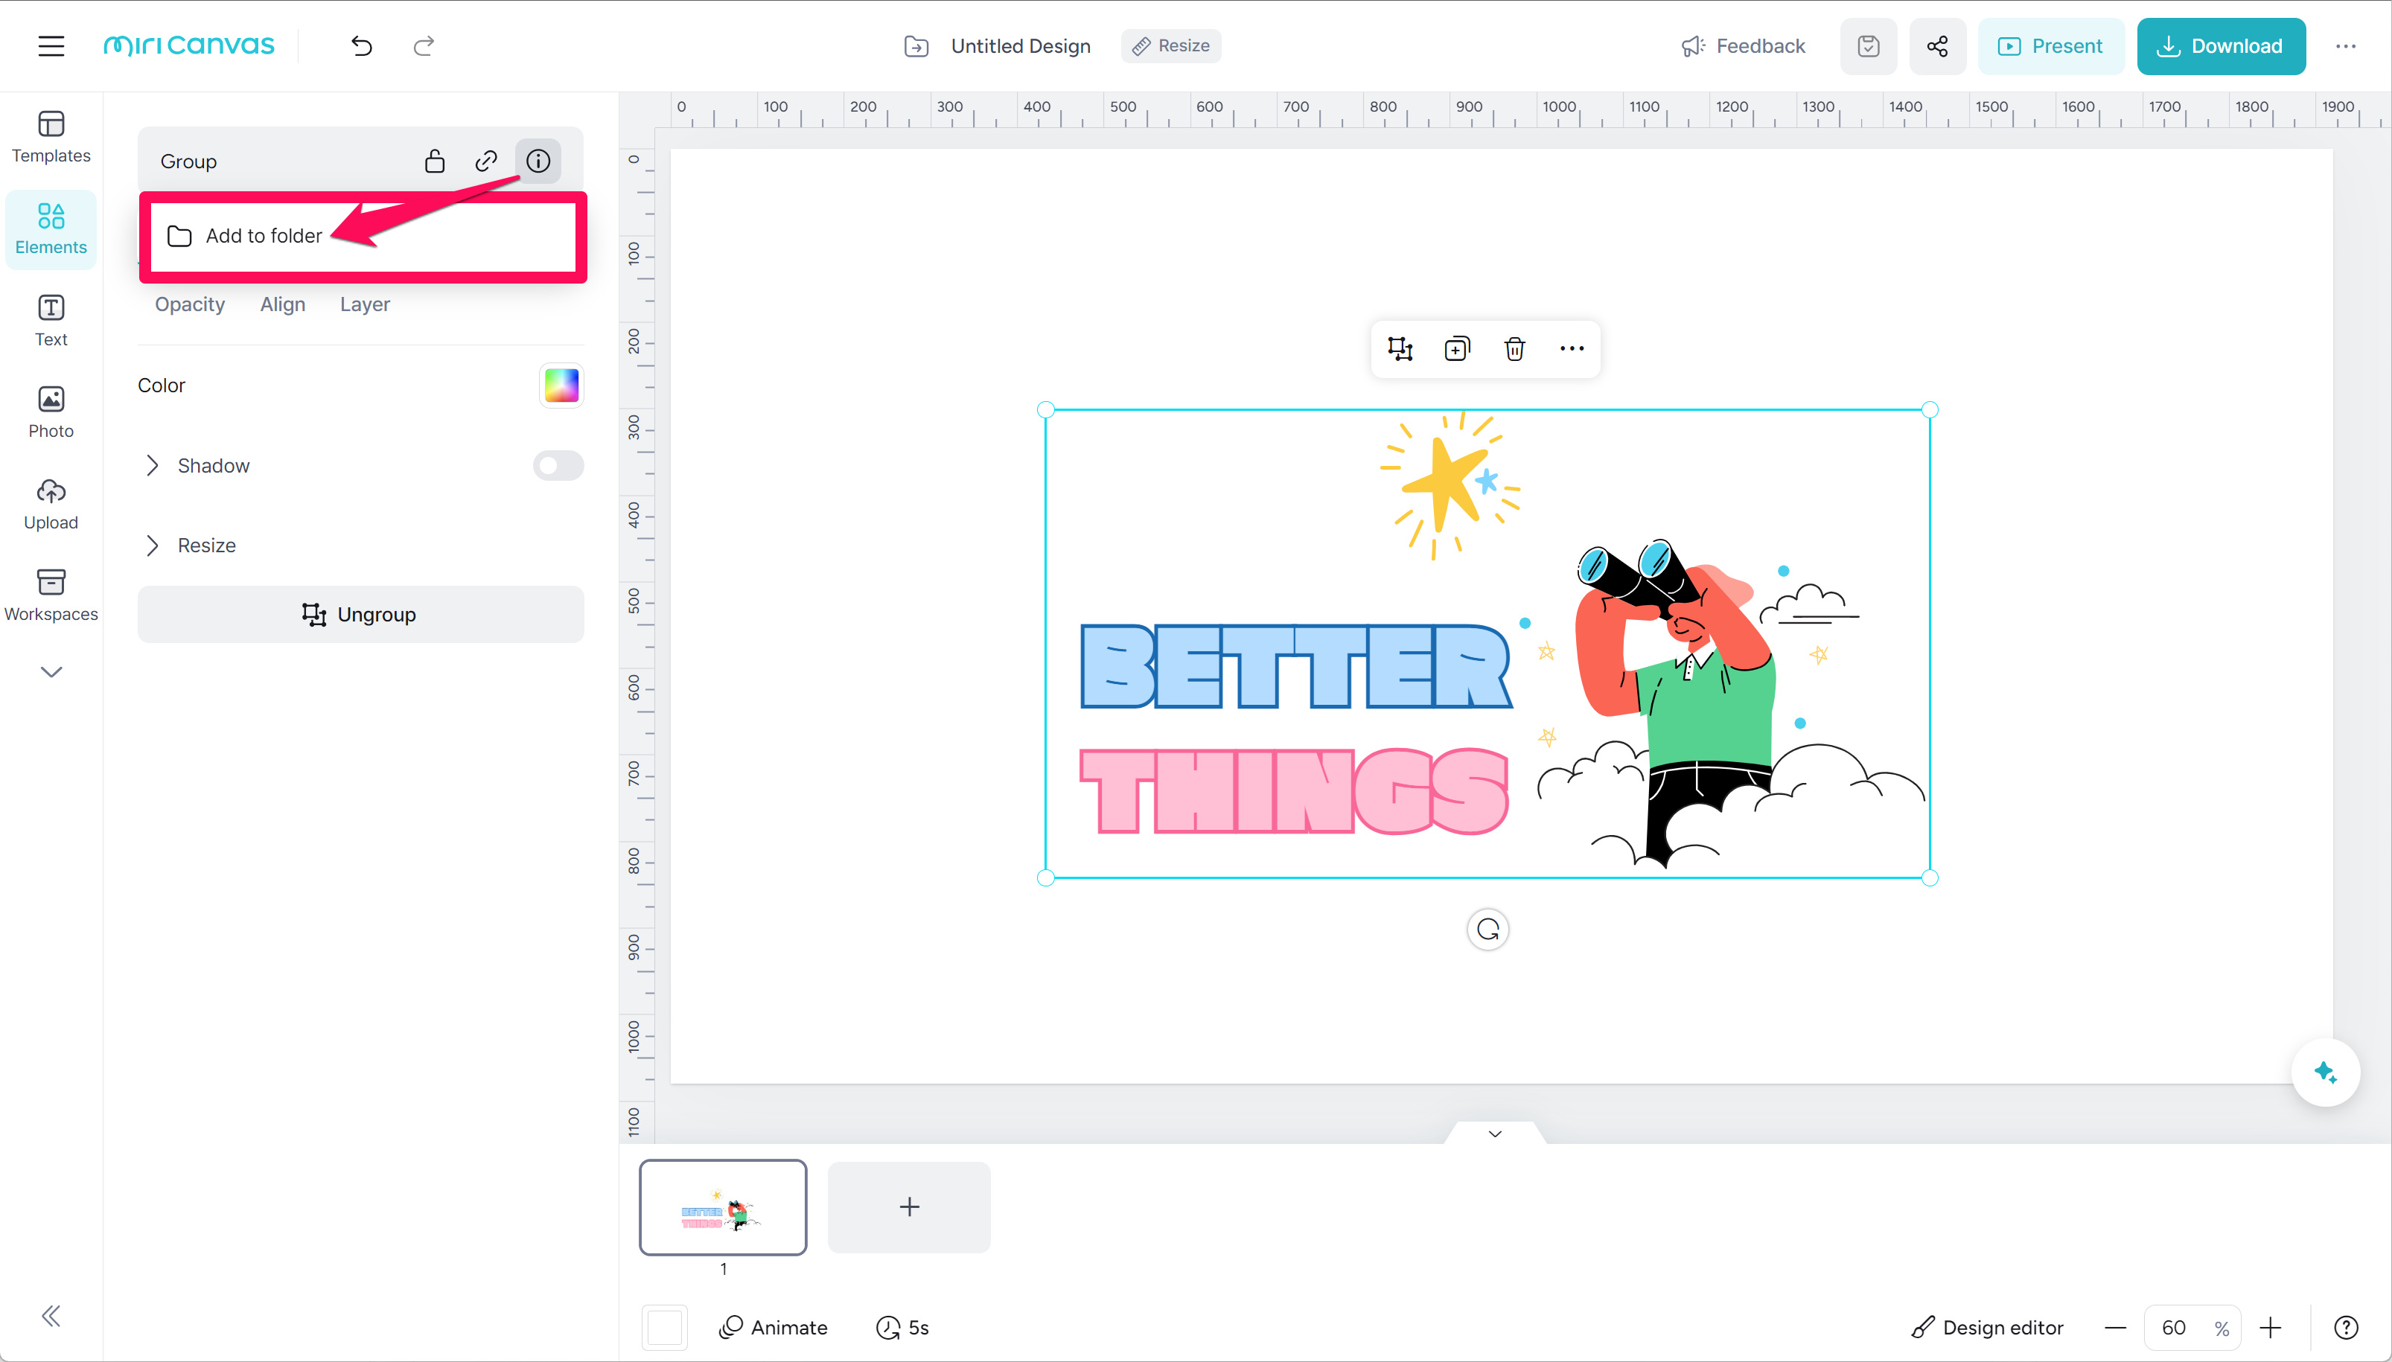
Task: Open the share icon in top bar
Action: (x=1937, y=46)
